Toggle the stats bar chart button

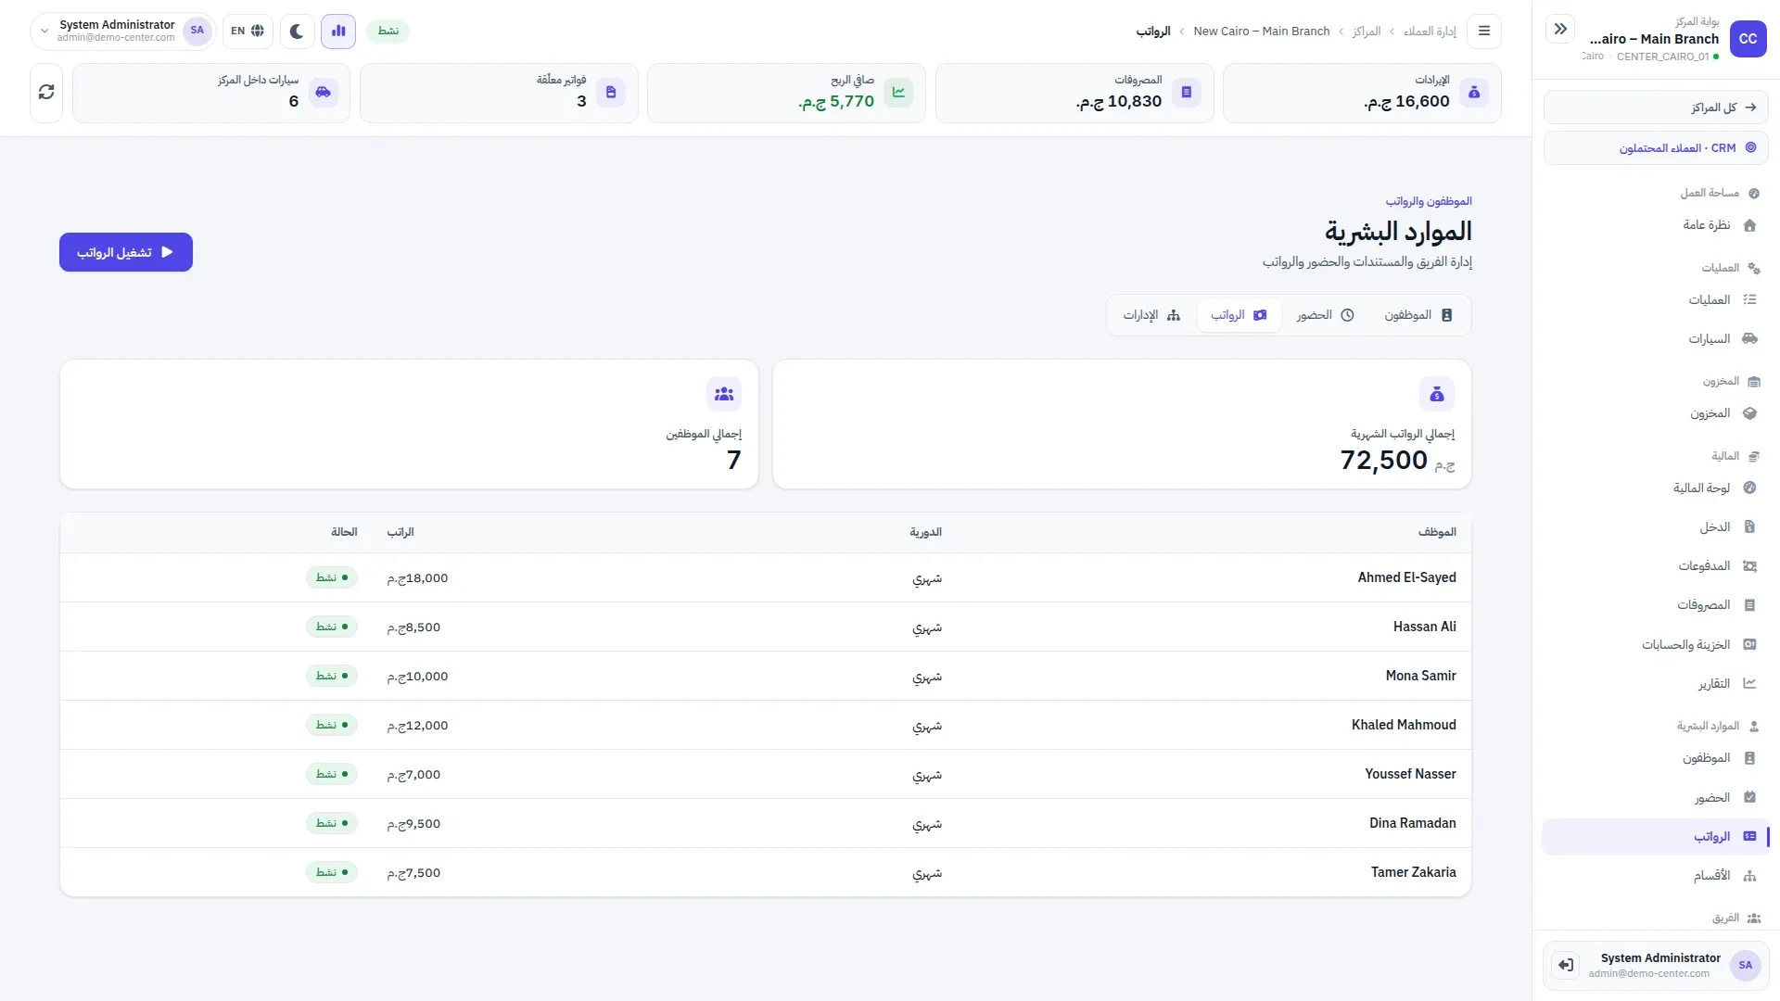click(x=338, y=31)
